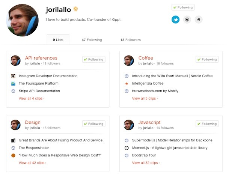Viewport: 229px width, 177px height.
Task: Open jorilallo's Twitter profile icon
Action: click(x=175, y=19)
